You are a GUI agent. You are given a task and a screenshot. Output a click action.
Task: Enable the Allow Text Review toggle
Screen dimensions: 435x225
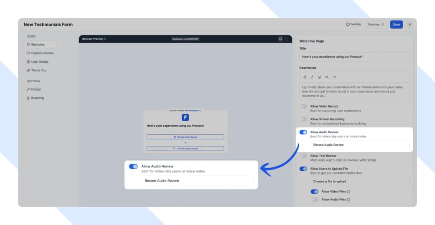click(x=303, y=156)
